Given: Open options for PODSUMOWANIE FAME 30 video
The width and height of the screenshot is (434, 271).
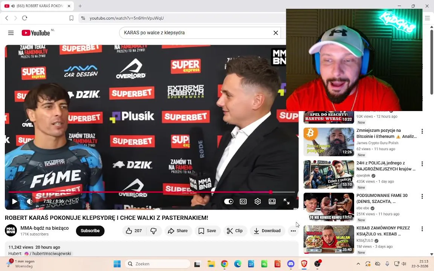Looking at the screenshot, I should 422,196.
